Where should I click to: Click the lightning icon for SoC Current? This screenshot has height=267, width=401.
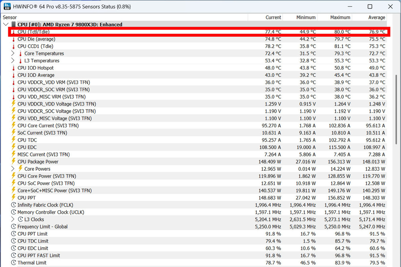pyautogui.click(x=14, y=133)
